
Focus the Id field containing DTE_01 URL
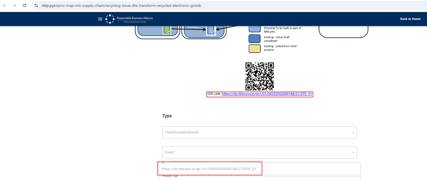[x=260, y=169]
